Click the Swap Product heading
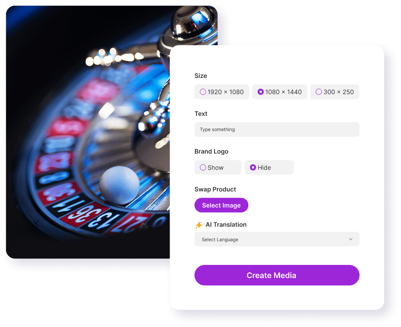Screen dimensions: 401x327 [x=215, y=189]
